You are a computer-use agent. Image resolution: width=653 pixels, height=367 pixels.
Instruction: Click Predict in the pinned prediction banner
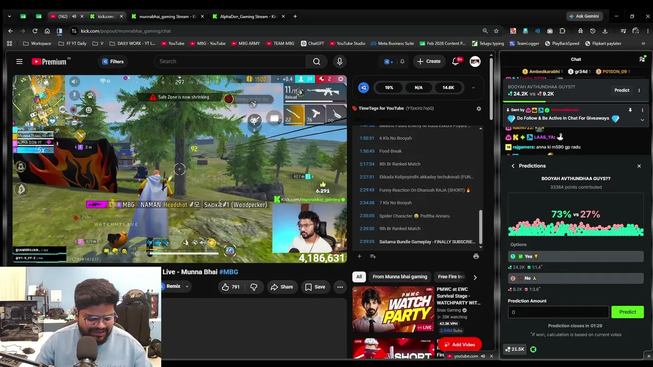tap(621, 90)
